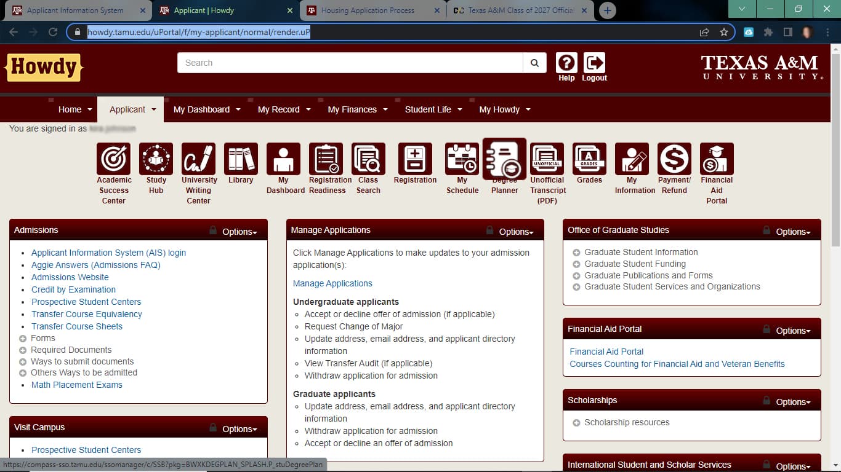Viewport: 841px width, 472px height.
Task: Open the Degree Planner icon
Action: [x=504, y=159]
